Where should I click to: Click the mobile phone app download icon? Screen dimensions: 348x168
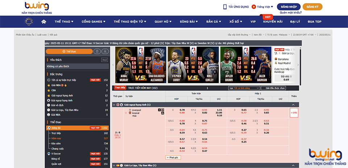tap(225, 7)
